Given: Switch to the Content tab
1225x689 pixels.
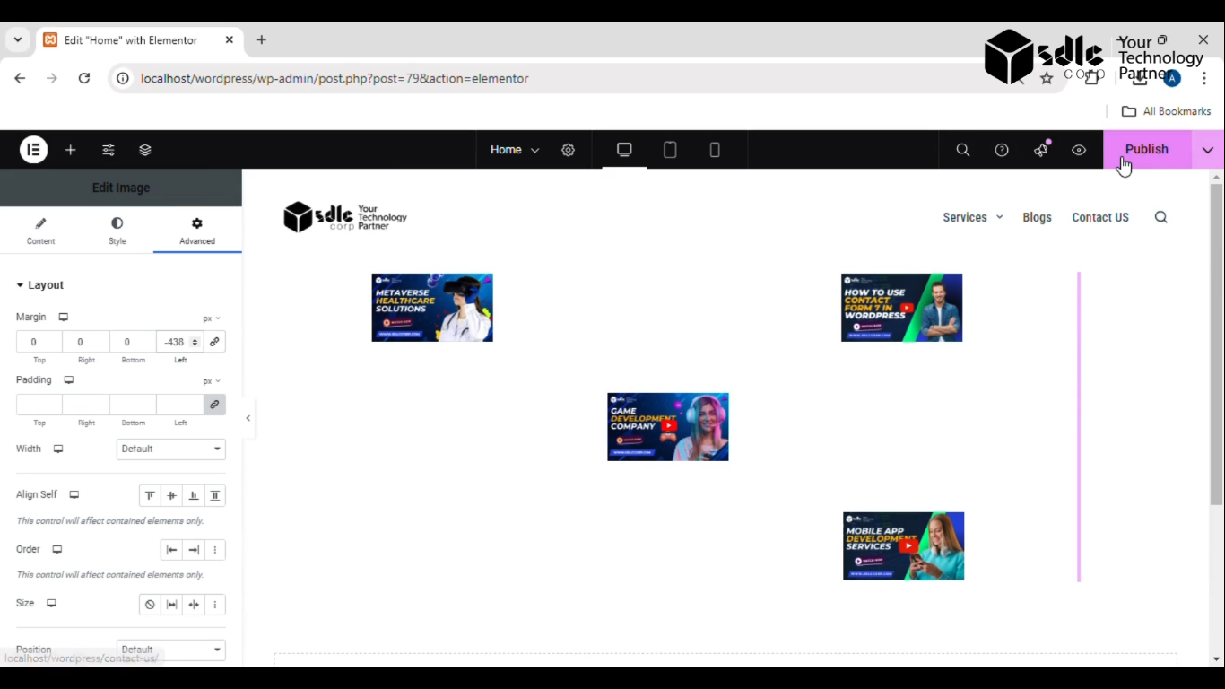Looking at the screenshot, I should [x=40, y=231].
